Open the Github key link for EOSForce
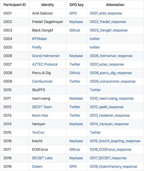This screenshot has width=144, height=171. click(75, 149)
